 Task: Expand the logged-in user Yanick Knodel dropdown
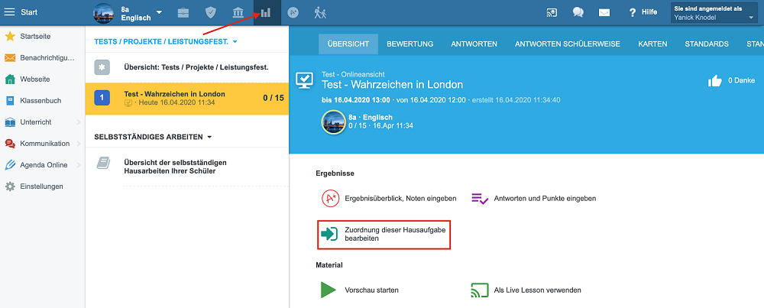tap(714, 13)
